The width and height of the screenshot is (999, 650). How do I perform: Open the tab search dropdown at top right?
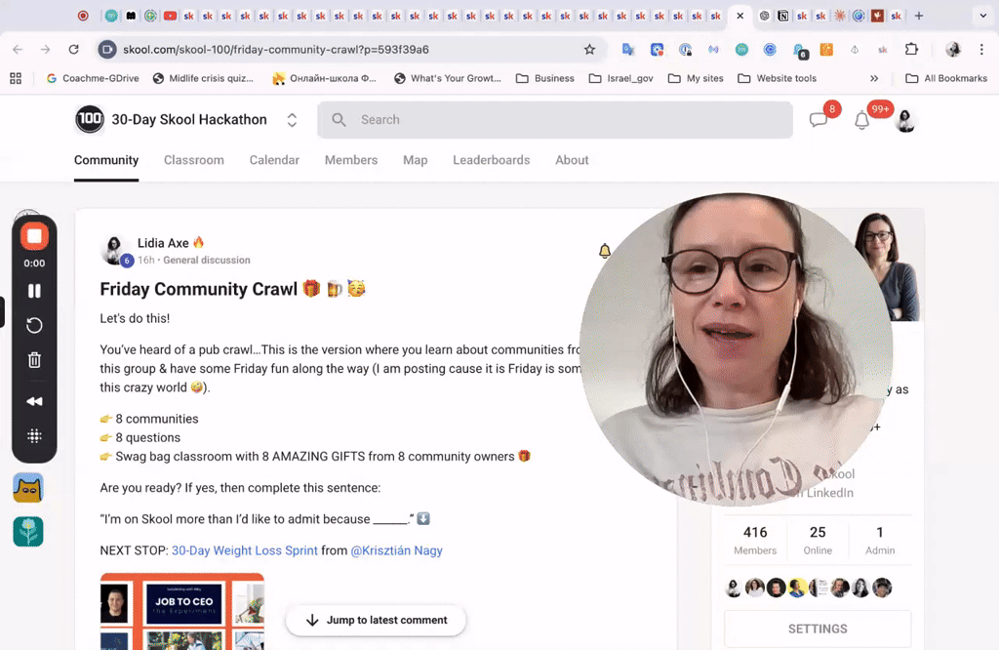click(983, 16)
